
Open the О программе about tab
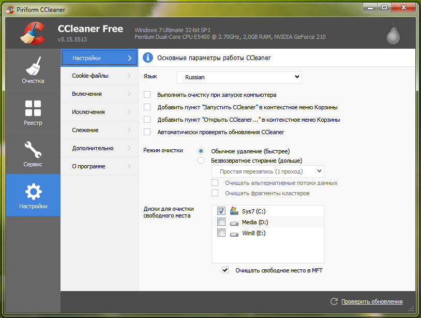click(x=99, y=166)
